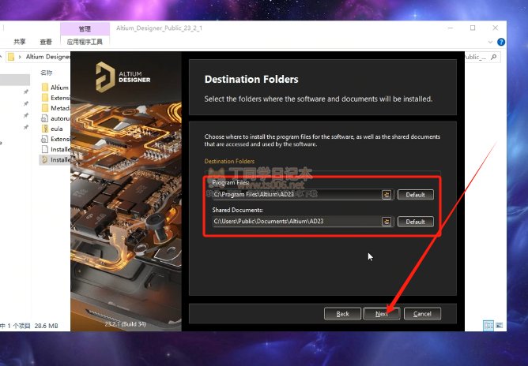Reset Program Files path with Default button
This screenshot has height=366, width=528.
(x=416, y=195)
